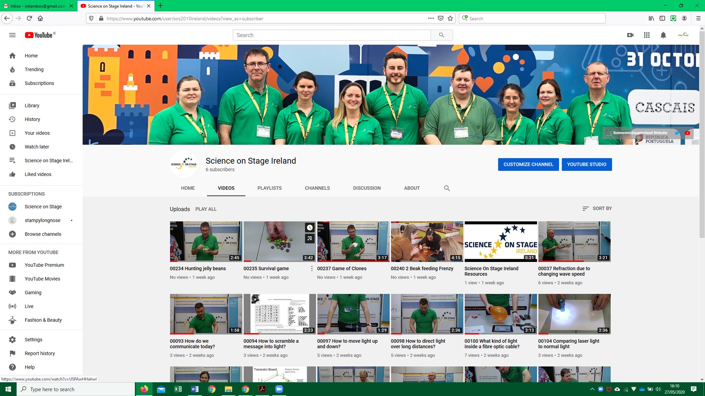Open Firefox Library icon
Viewport: 705px width, 396px height.
tap(651, 18)
